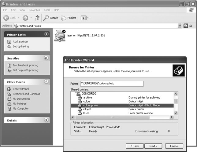Click the Up folder toolbar icon
Screen dimensions: 197x152
coord(36,18)
